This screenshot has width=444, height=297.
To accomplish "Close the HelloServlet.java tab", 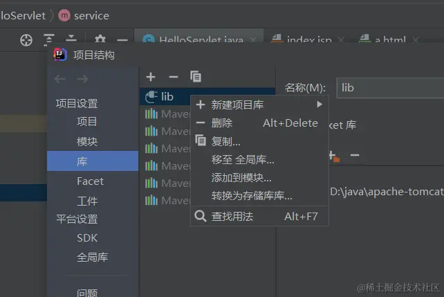I will 253,40.
